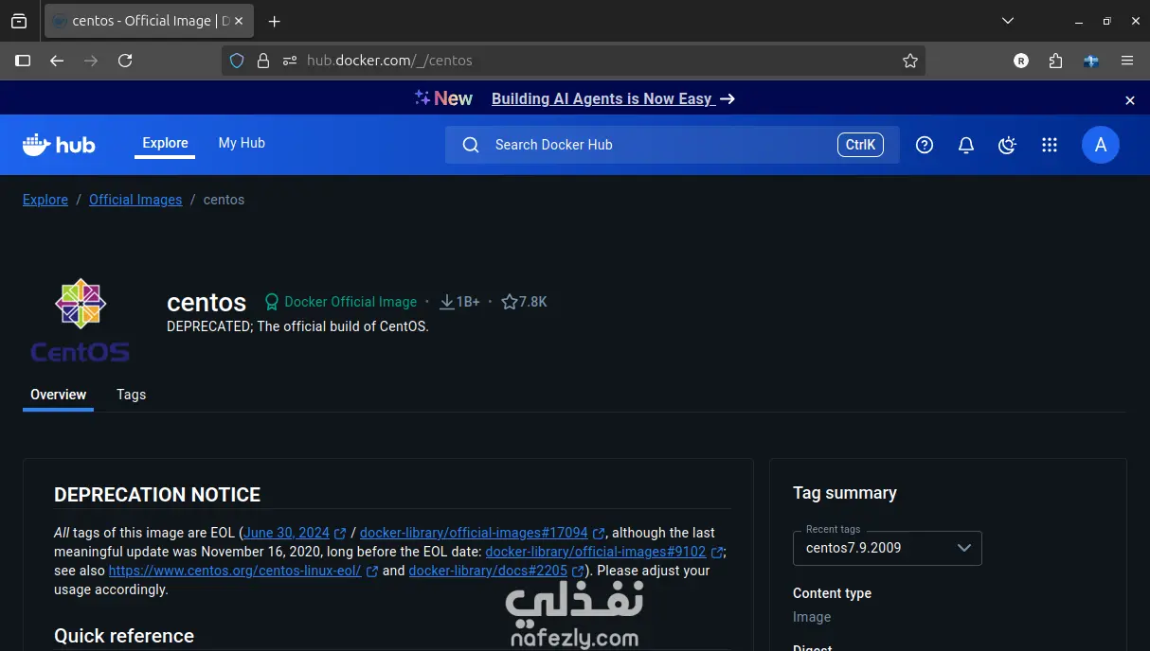The image size is (1150, 651).
Task: Open docker-library/official-images#9102 link
Action: pyautogui.click(x=596, y=552)
